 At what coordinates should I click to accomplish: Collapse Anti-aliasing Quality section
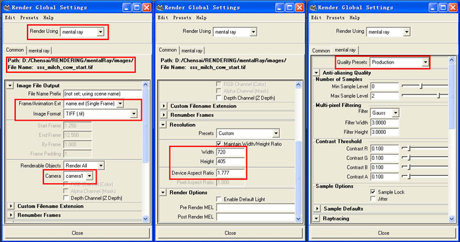click(x=316, y=73)
